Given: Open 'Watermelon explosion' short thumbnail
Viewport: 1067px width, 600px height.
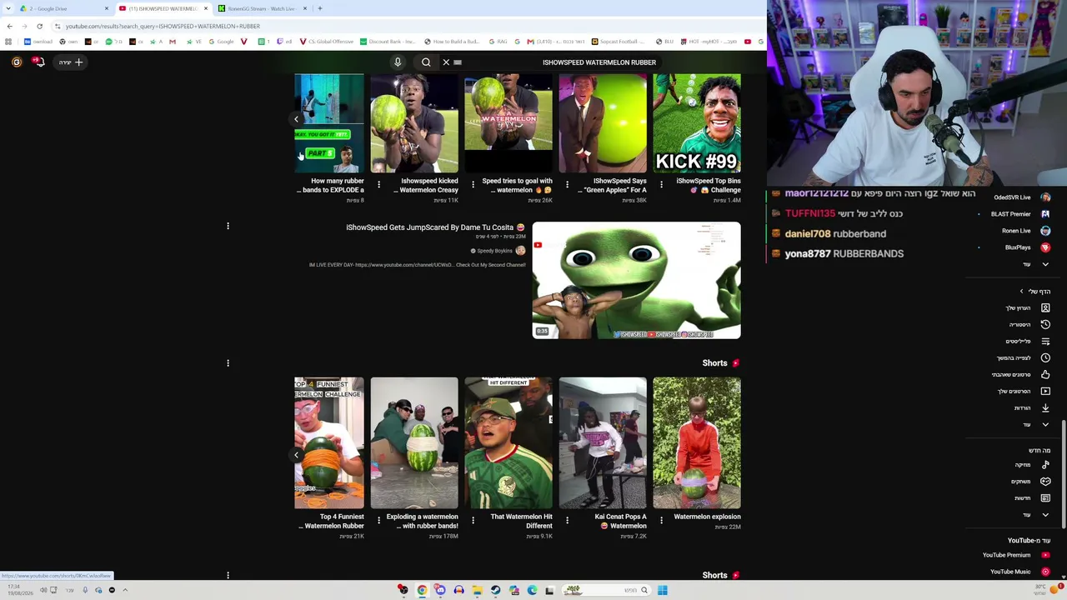Looking at the screenshot, I should [x=697, y=442].
